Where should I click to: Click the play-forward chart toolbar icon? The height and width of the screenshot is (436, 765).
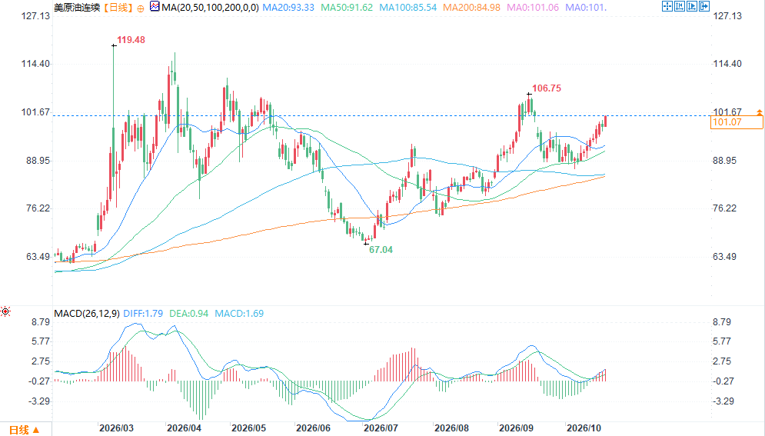(692, 6)
